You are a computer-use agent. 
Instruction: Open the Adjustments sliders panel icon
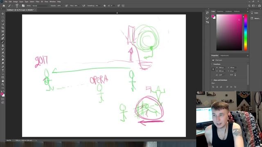208,22
